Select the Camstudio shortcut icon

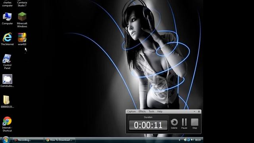[7, 81]
